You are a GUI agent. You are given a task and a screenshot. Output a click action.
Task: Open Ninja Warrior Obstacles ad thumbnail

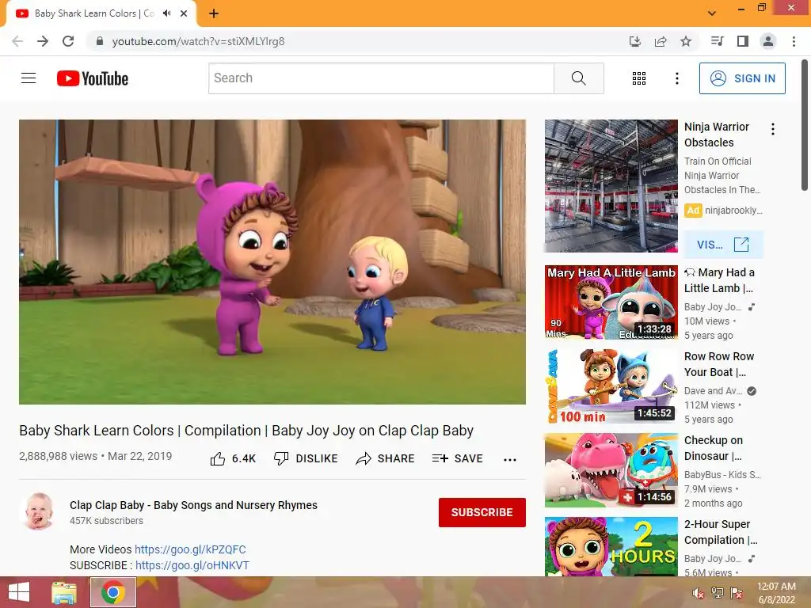coord(611,186)
